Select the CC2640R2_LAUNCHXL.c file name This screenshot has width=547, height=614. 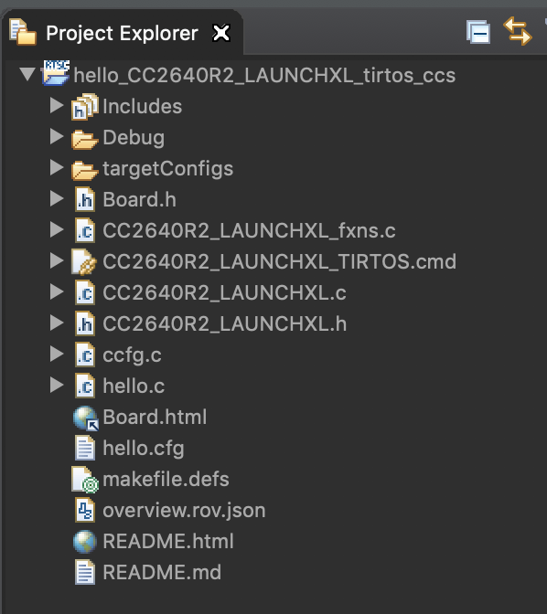pyautogui.click(x=224, y=292)
